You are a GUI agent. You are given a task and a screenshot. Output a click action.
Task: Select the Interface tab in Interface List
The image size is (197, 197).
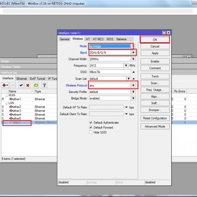point(8,78)
